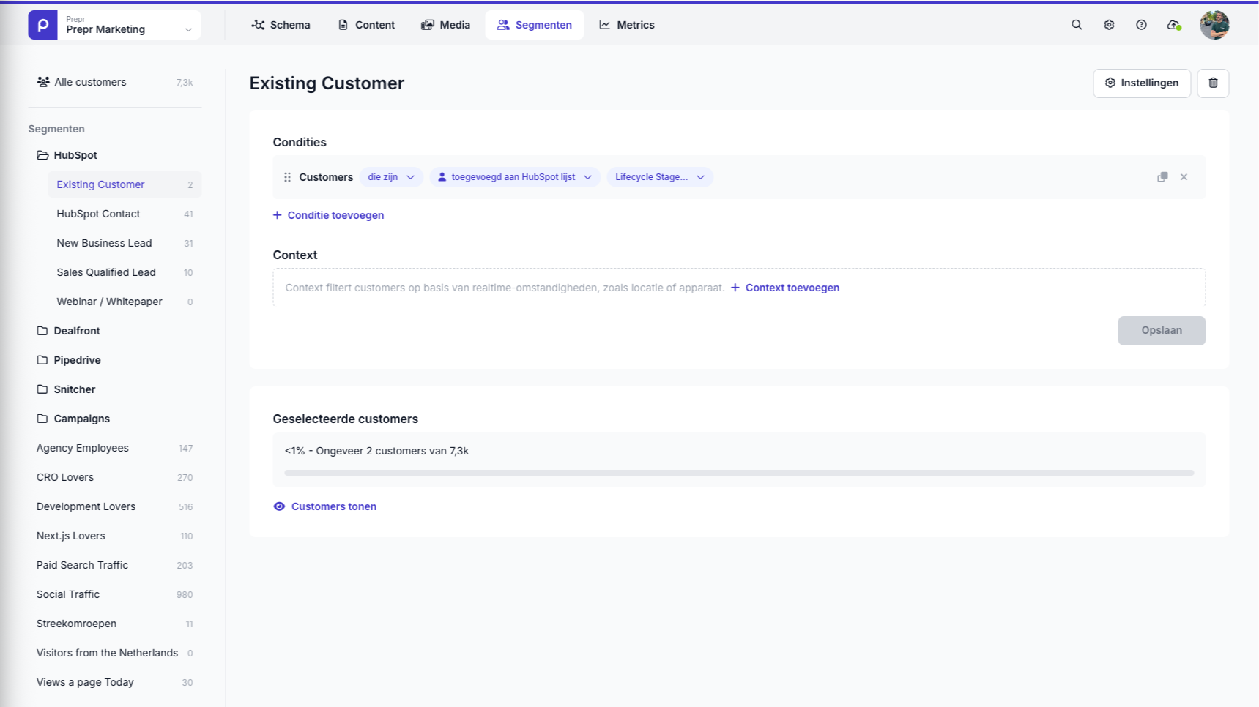Duplicate the Customers condition

click(x=1162, y=176)
